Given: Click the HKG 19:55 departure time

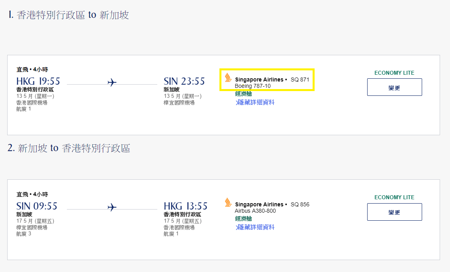Looking at the screenshot, I should point(38,81).
